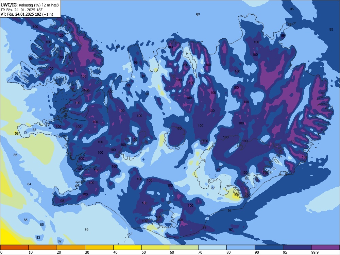Image resolution: width=340 pixels, height=255 pixels.
Task: Click the '94' value on the southeast coast
Action: click(230, 211)
